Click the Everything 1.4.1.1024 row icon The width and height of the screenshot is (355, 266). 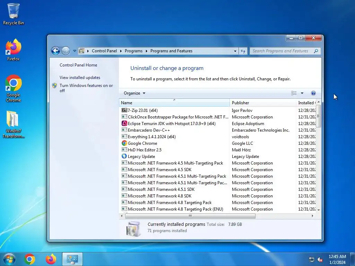(124, 136)
